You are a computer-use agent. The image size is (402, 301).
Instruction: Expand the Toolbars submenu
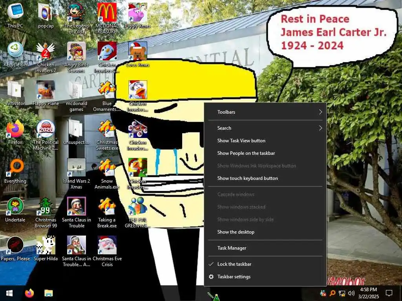tap(265, 112)
